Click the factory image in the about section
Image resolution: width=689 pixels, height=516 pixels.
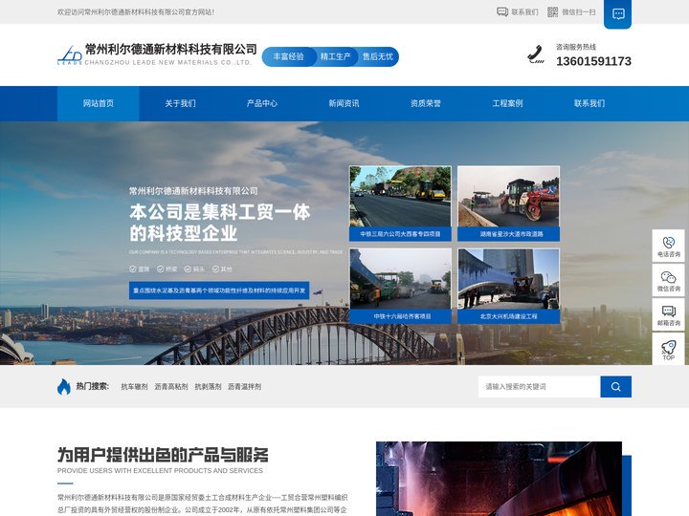[x=499, y=479]
